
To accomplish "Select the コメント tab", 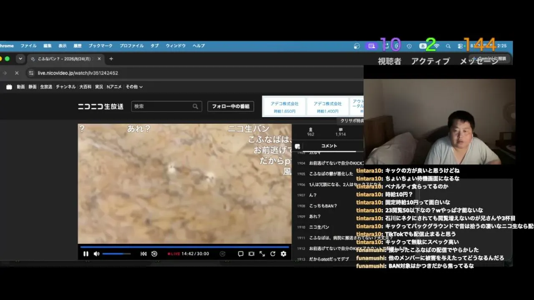I will [x=329, y=146].
